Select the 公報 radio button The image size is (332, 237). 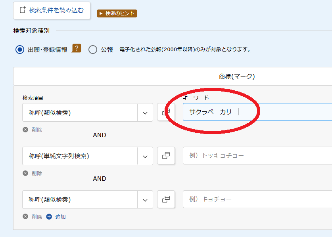tap(93, 50)
